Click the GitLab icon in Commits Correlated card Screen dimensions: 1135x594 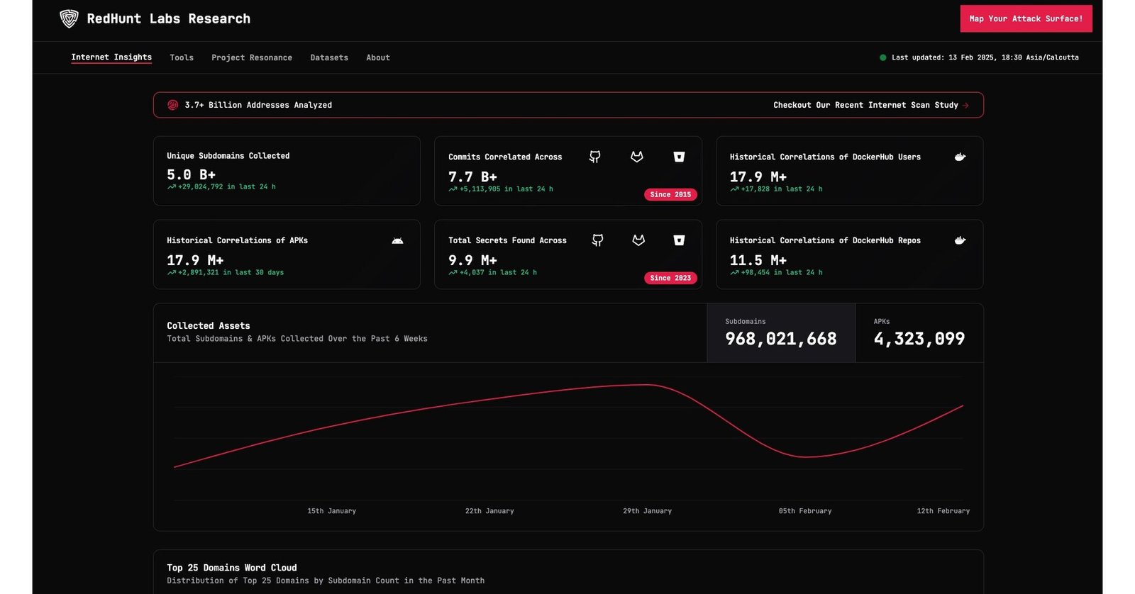click(x=637, y=157)
